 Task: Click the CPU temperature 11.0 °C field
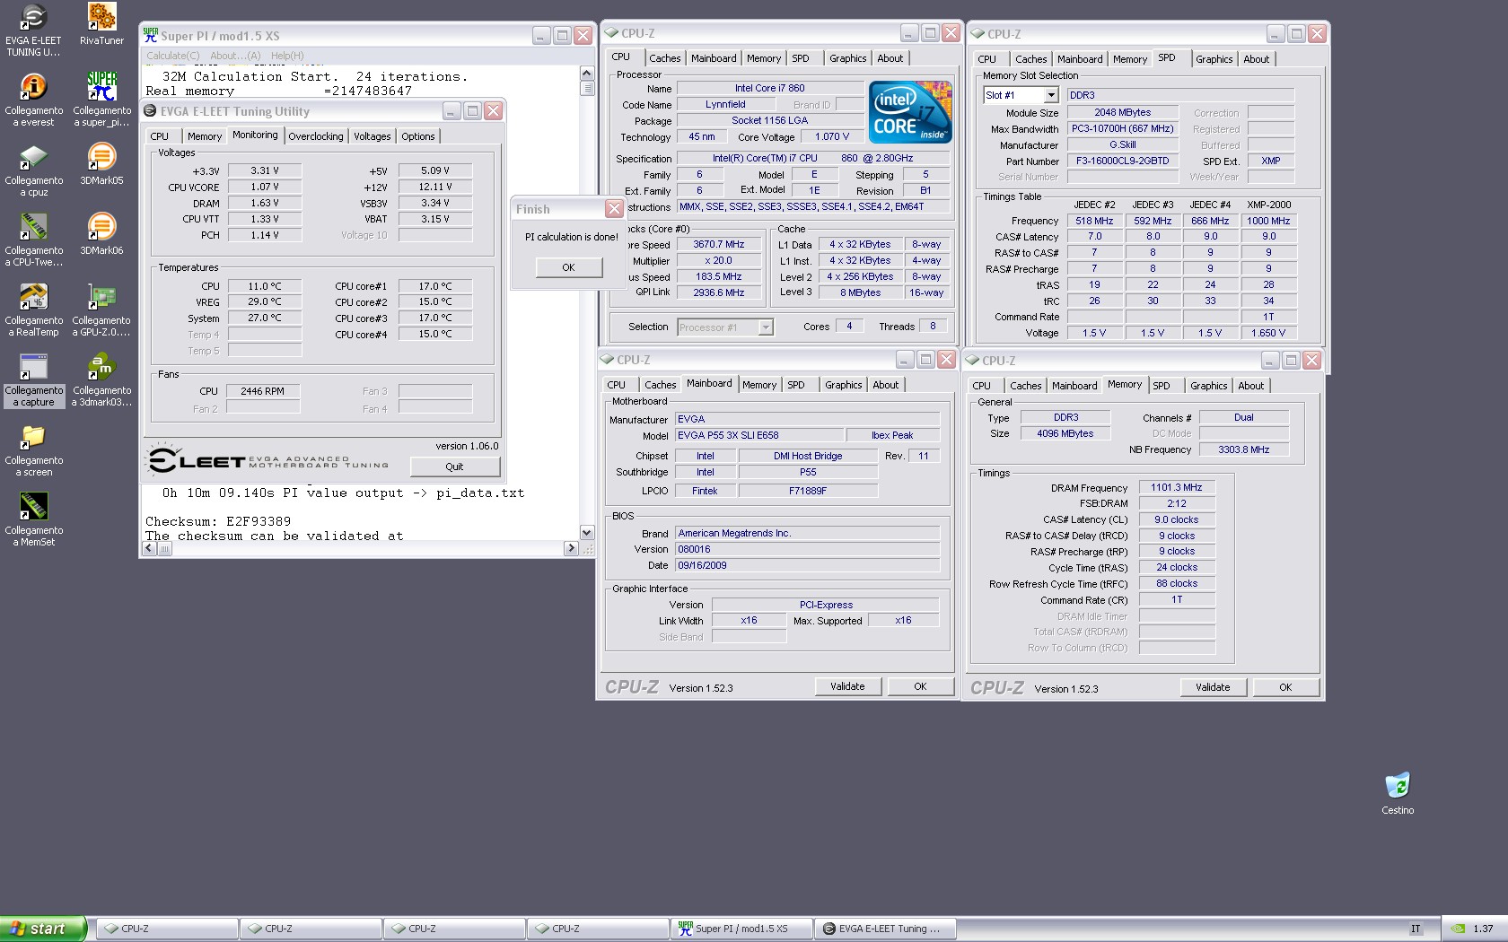point(265,286)
